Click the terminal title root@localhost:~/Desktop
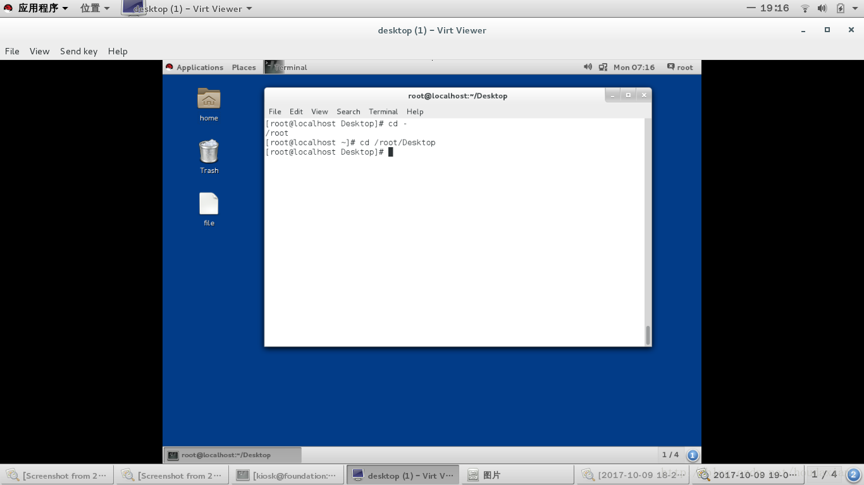Screen dimensions: 864x485 [x=458, y=95]
